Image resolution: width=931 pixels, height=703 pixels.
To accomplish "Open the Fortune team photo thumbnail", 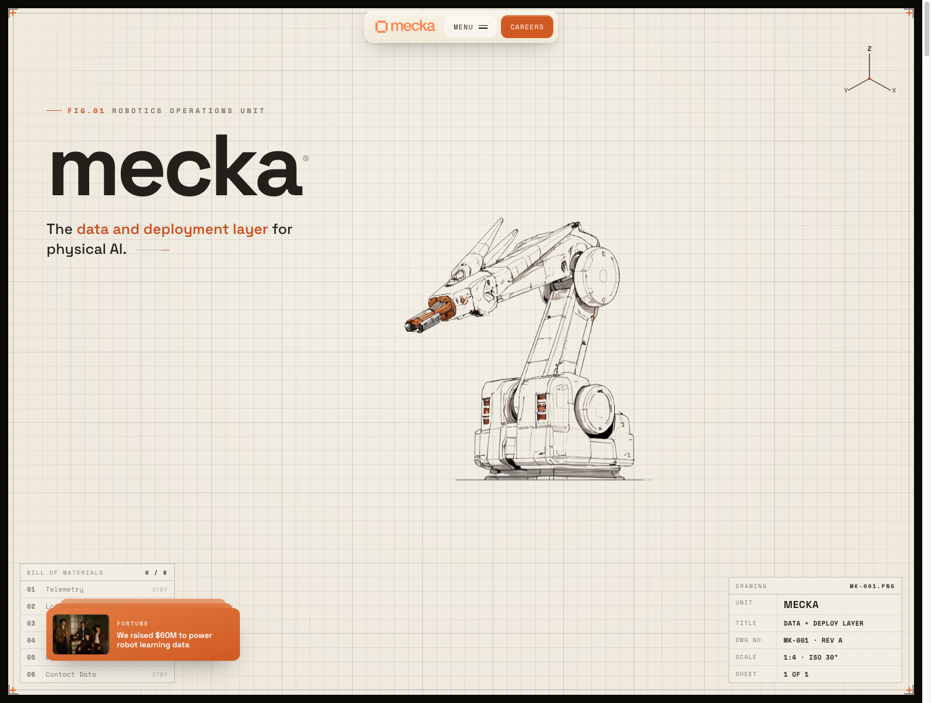I will coord(81,634).
